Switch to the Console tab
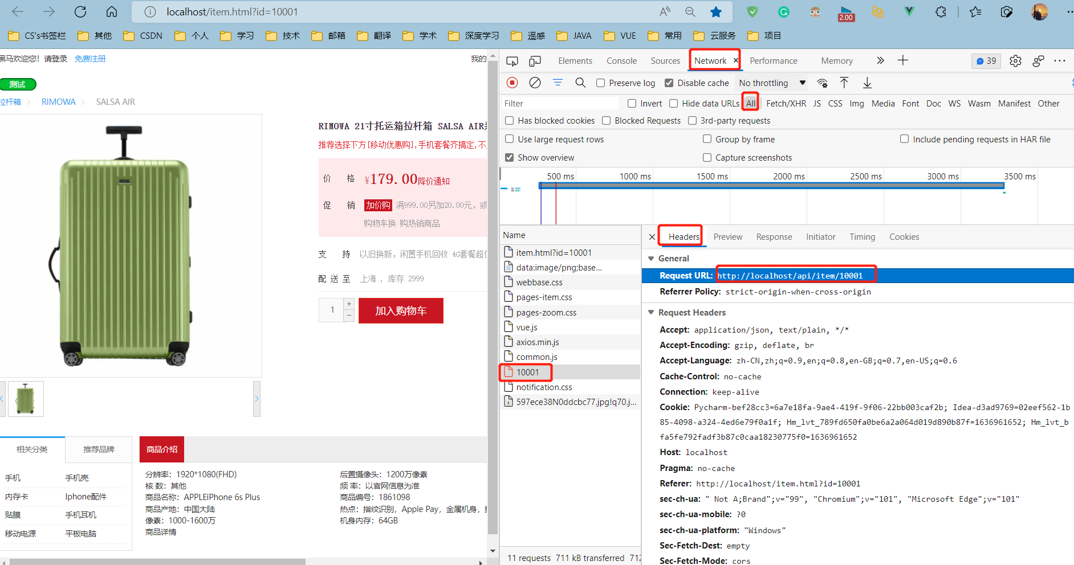The image size is (1074, 565). click(621, 61)
